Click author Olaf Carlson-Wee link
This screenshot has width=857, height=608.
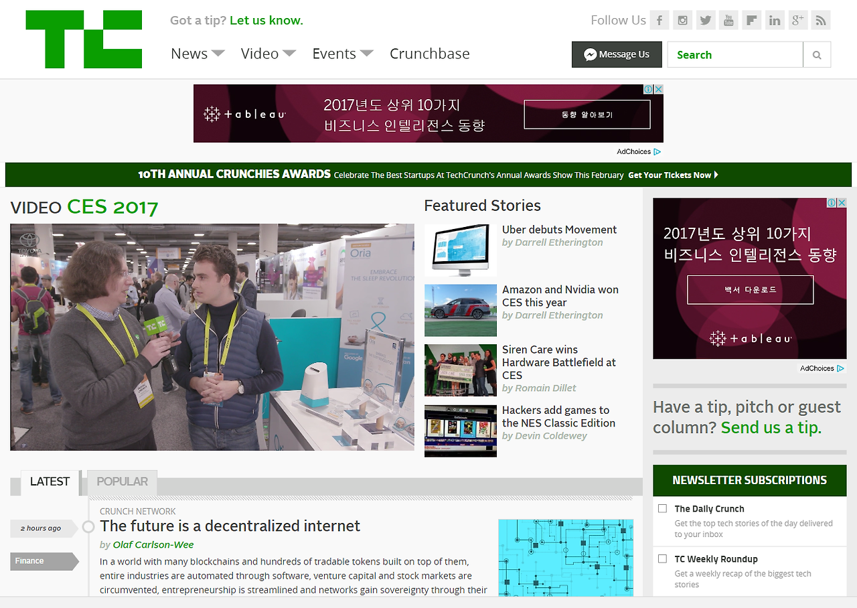pos(153,545)
